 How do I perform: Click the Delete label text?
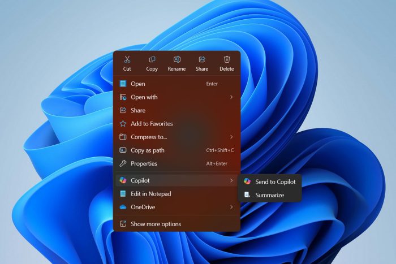(x=226, y=68)
